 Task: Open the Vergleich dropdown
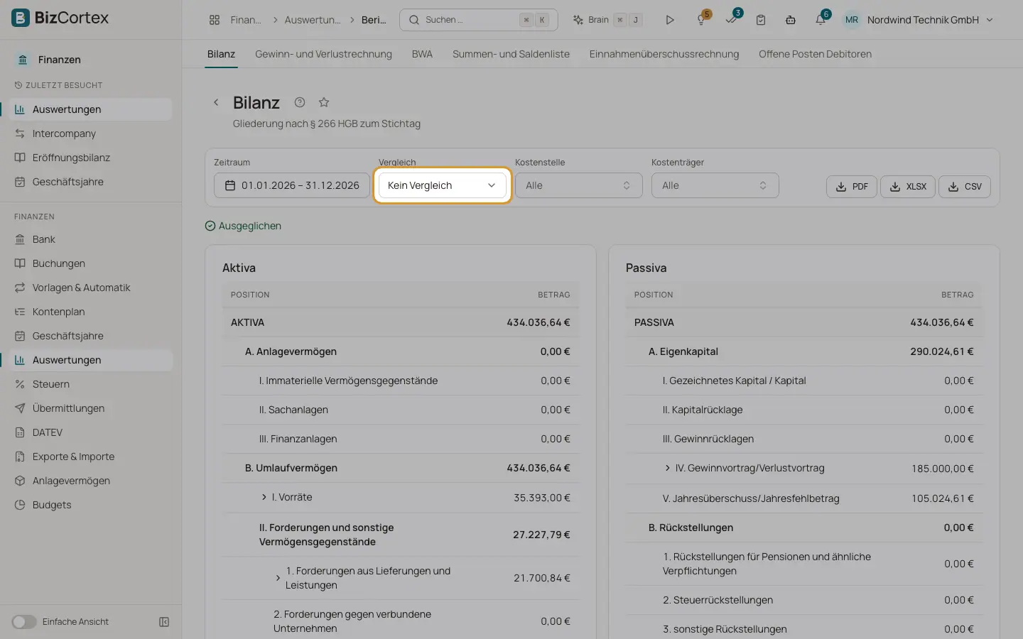click(x=442, y=185)
